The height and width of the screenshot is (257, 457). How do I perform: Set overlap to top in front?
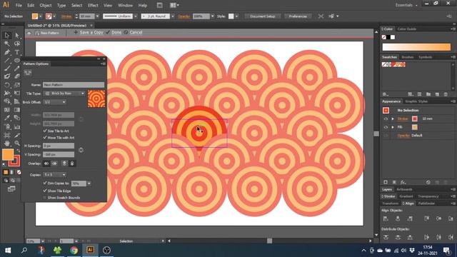pyautogui.click(x=64, y=163)
